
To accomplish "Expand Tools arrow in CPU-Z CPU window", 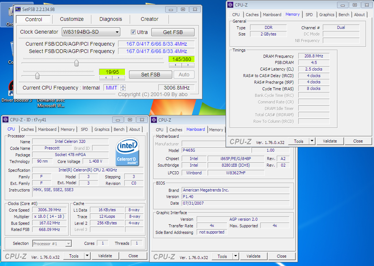I will point(87,256).
